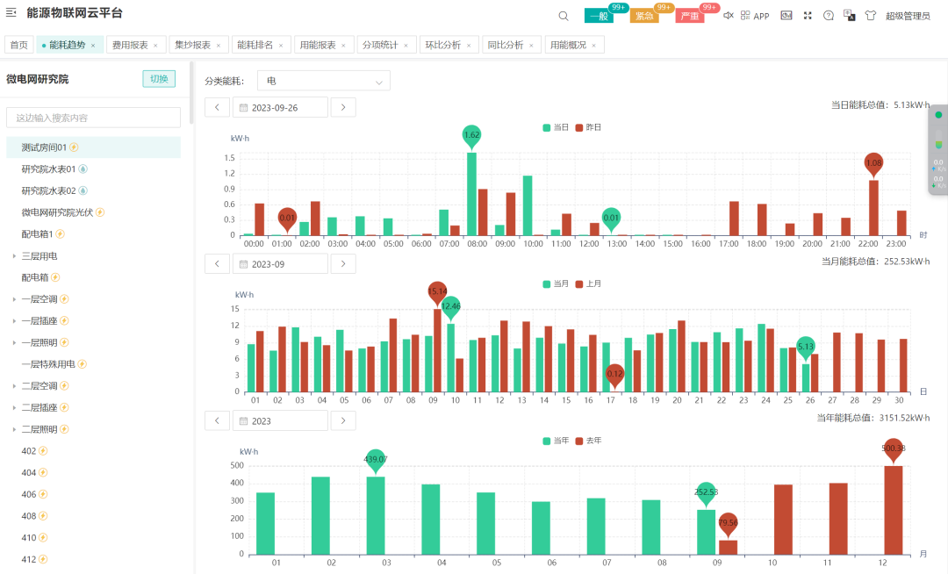Close the 同比分析 tab
Viewport: 948px width, 574px height.
tap(531, 46)
